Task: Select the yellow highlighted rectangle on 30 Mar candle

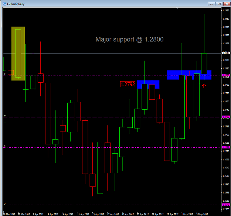Action: [18, 54]
